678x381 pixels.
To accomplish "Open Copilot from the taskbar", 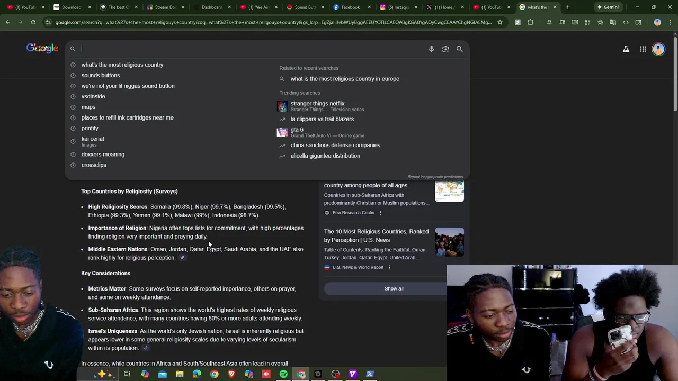I will click(145, 374).
